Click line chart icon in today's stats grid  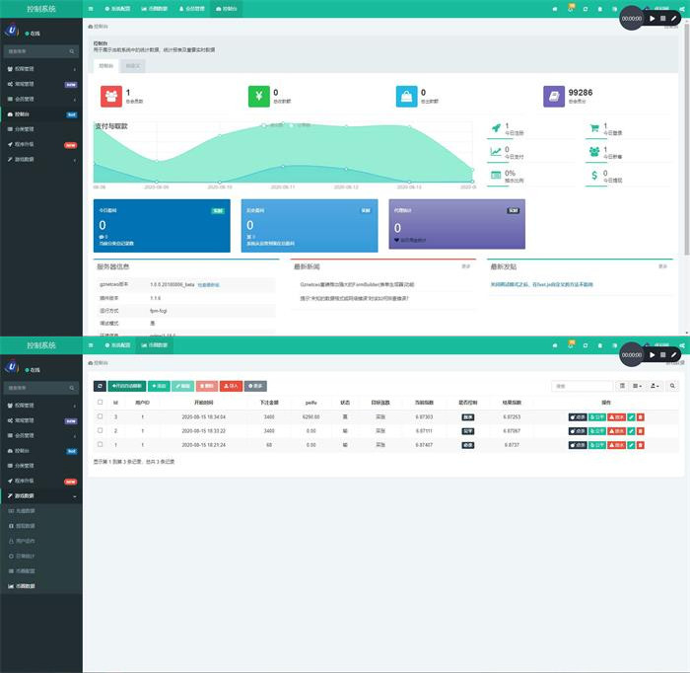click(496, 152)
